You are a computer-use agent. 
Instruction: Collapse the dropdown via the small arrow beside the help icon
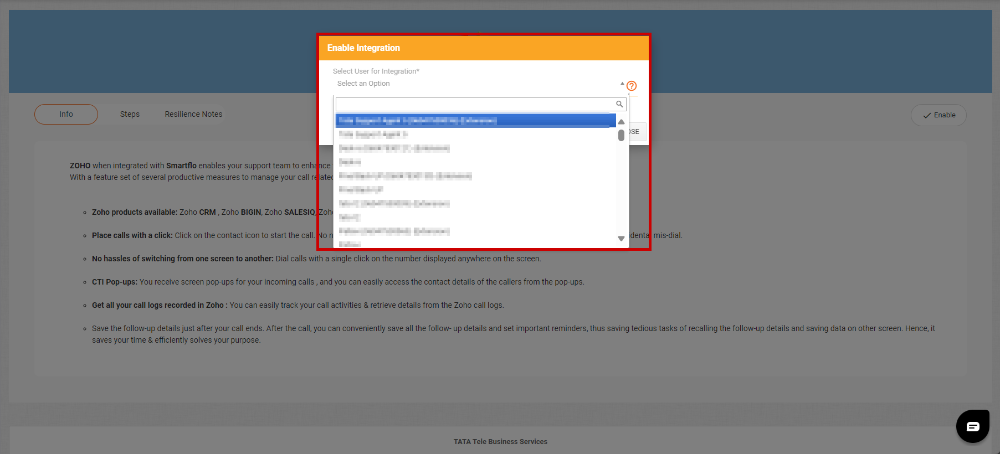622,84
